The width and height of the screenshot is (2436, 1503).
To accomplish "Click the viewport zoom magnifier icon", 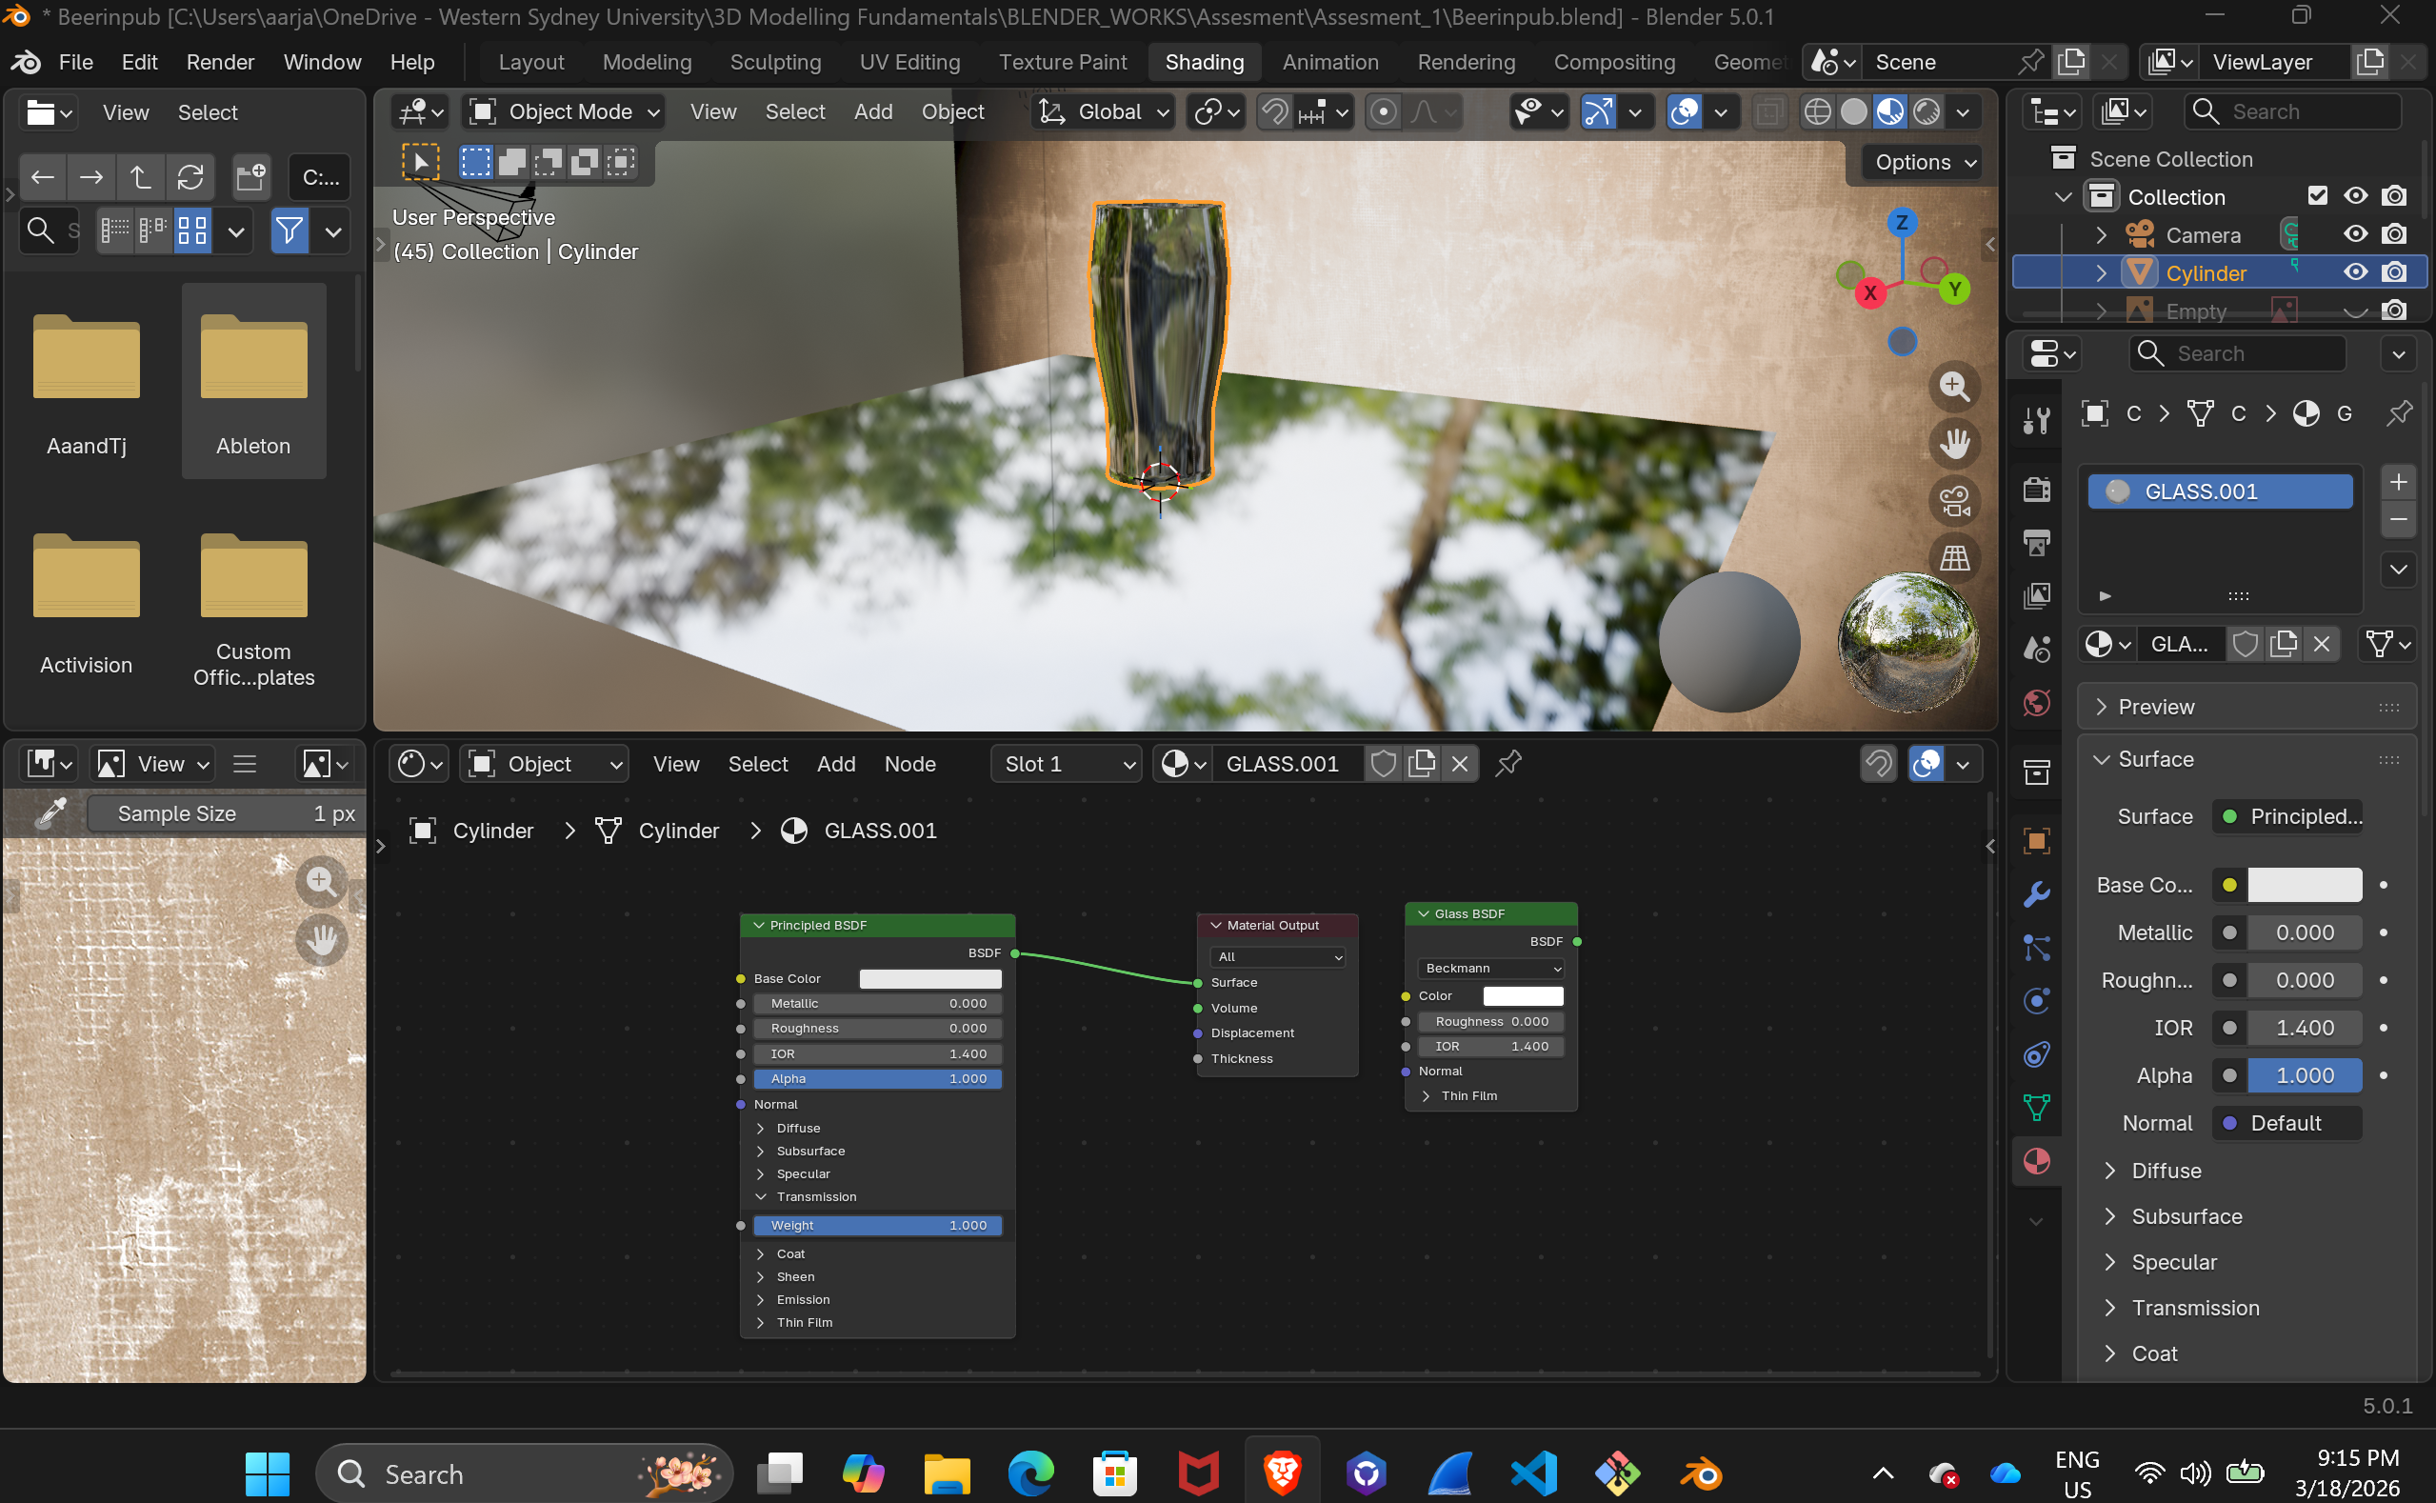I will (x=1954, y=386).
